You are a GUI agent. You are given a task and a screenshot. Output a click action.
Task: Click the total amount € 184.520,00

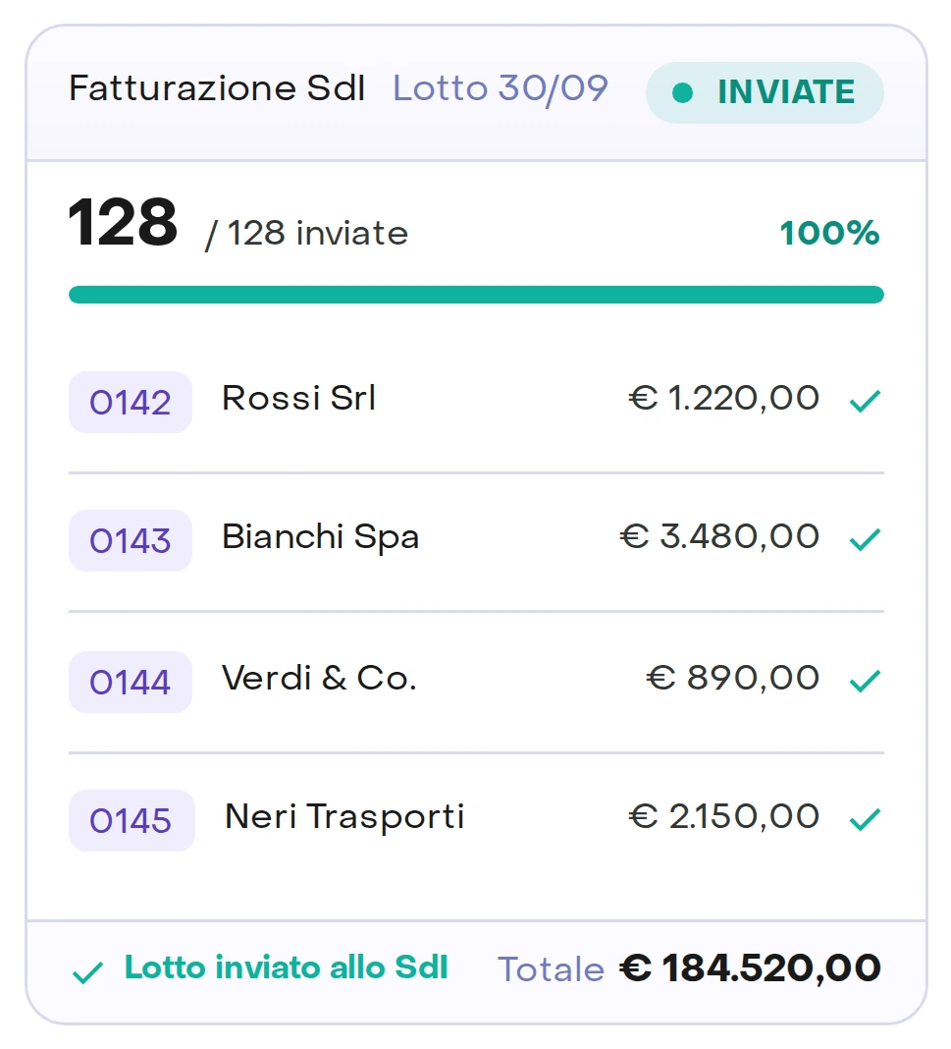(x=750, y=968)
